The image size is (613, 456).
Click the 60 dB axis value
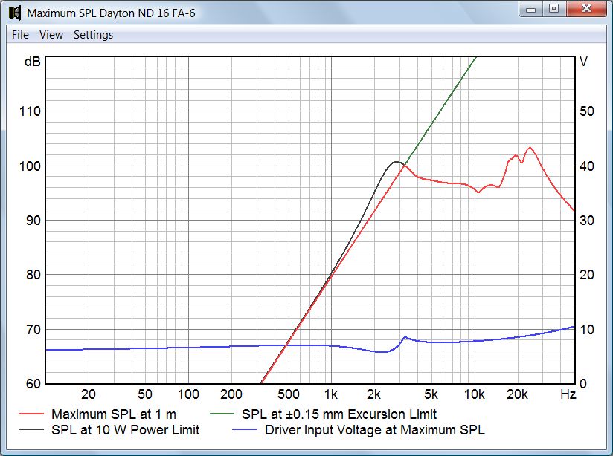pos(33,384)
